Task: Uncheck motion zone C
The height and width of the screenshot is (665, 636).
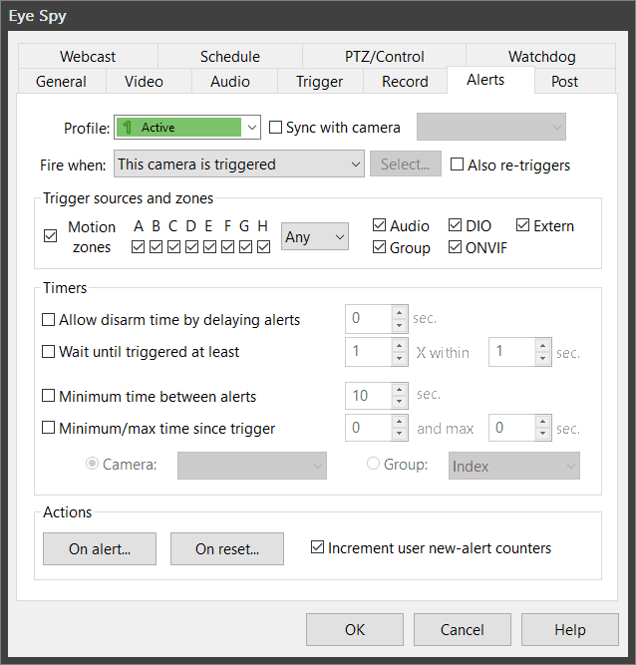Action: [x=173, y=246]
